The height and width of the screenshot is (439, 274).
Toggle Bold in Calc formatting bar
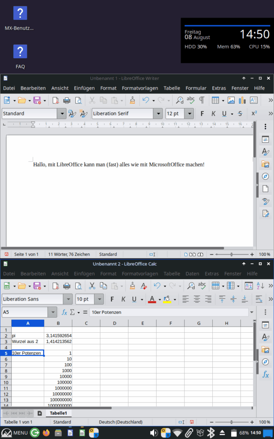pos(112,299)
